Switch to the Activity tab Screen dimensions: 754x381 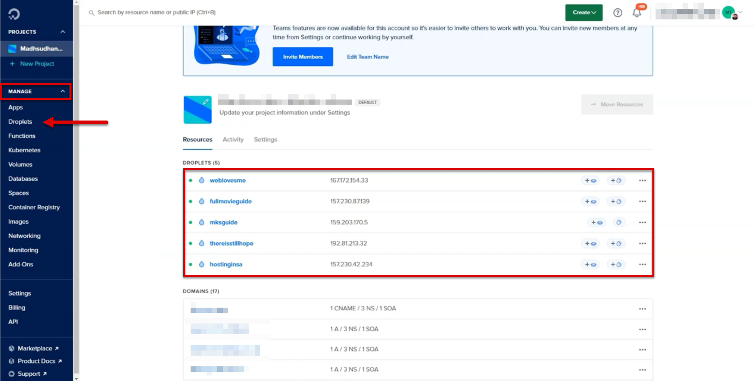pos(233,140)
